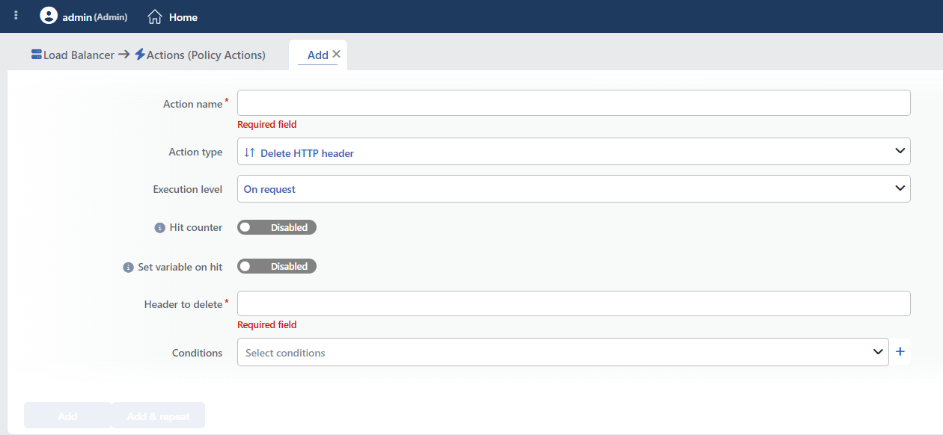The width and height of the screenshot is (943, 435).
Task: Enable the Hit counter toggle
Action: pyautogui.click(x=277, y=227)
